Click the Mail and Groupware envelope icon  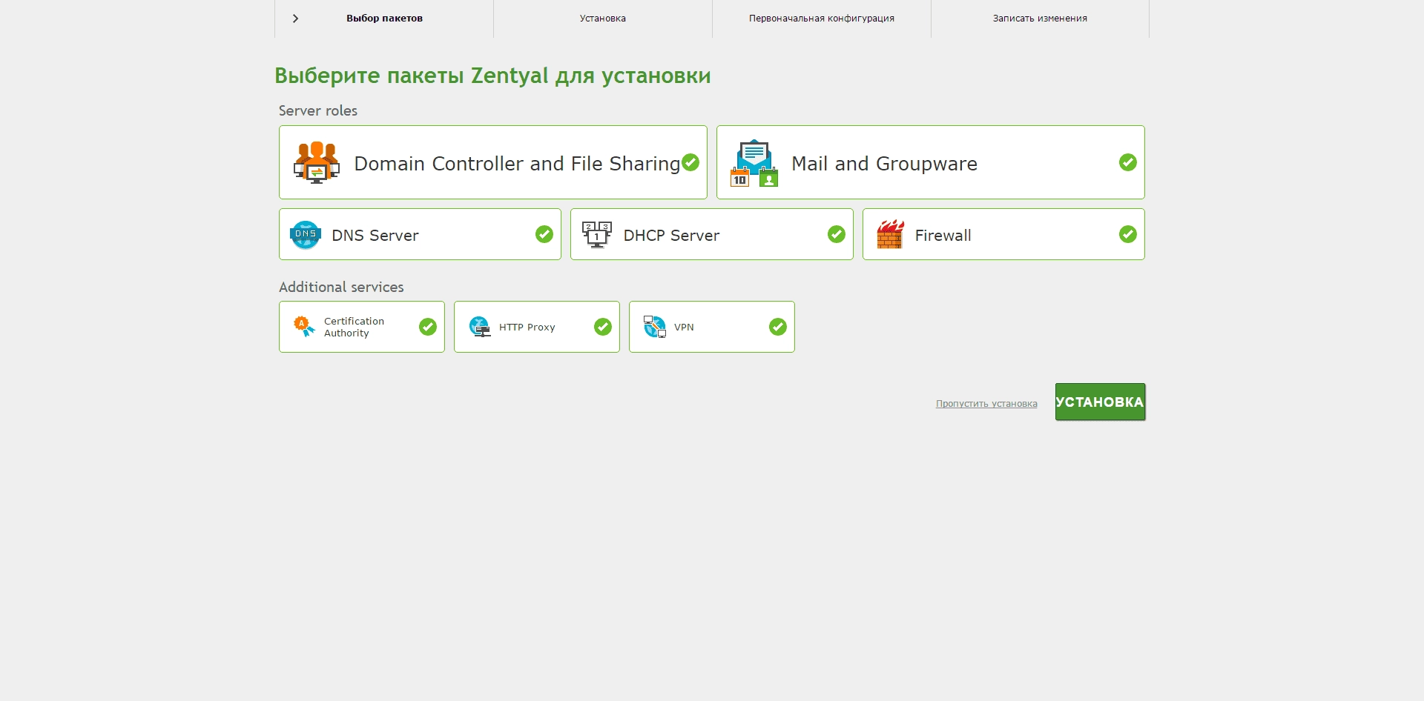[x=754, y=163]
